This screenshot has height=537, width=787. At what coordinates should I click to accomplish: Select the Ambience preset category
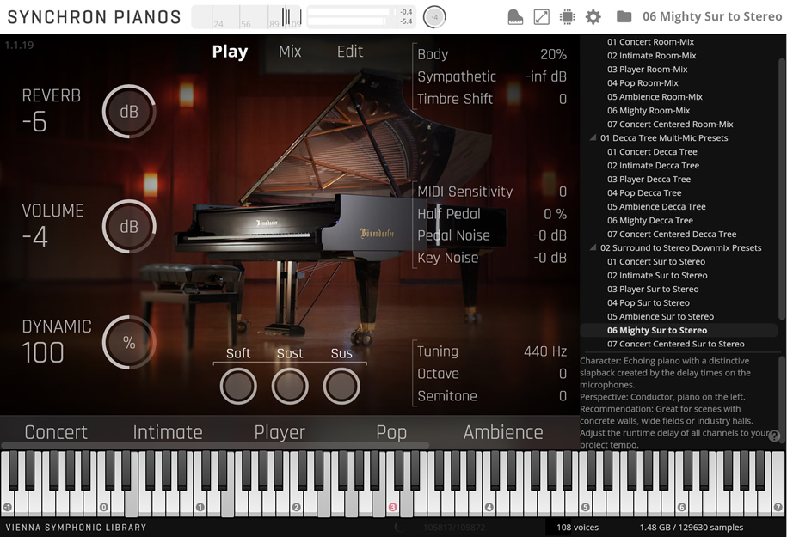[503, 432]
